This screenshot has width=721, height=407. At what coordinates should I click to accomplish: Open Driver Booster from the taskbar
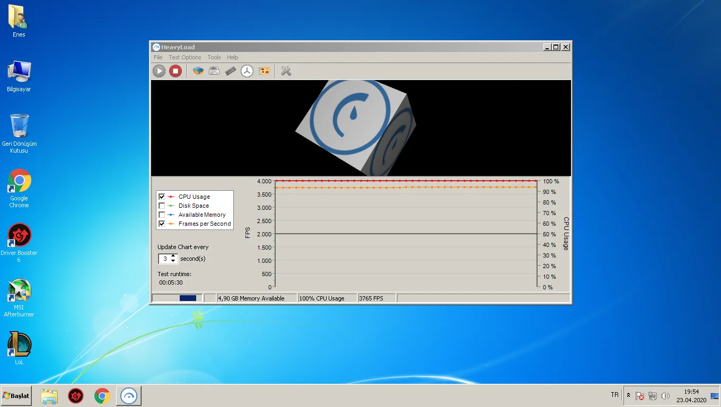[76, 396]
